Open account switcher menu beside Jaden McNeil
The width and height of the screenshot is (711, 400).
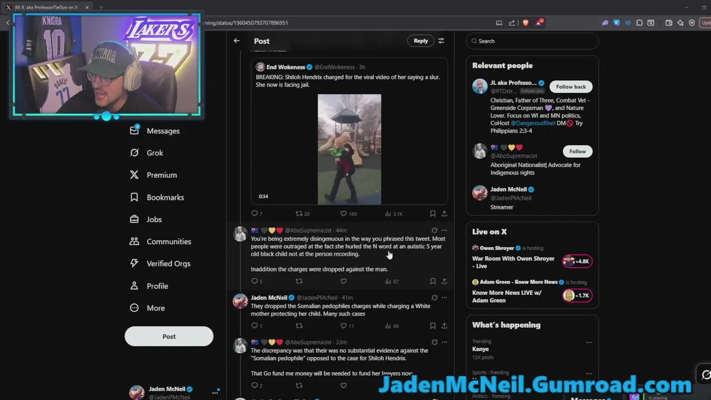[214, 393]
